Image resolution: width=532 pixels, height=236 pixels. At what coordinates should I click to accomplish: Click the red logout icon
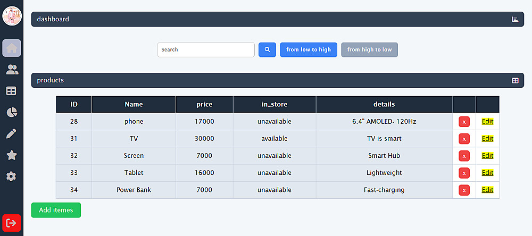pyautogui.click(x=12, y=223)
